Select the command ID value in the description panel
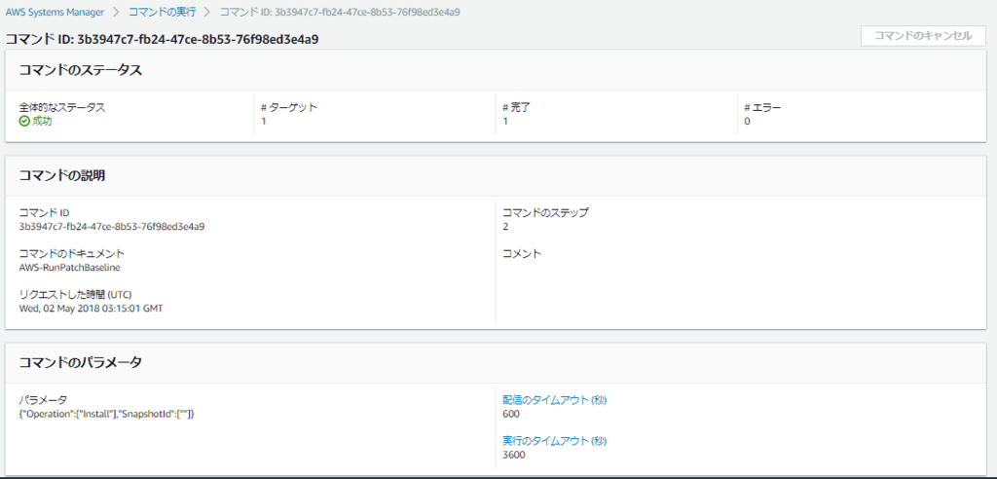997x479 pixels. 112,227
